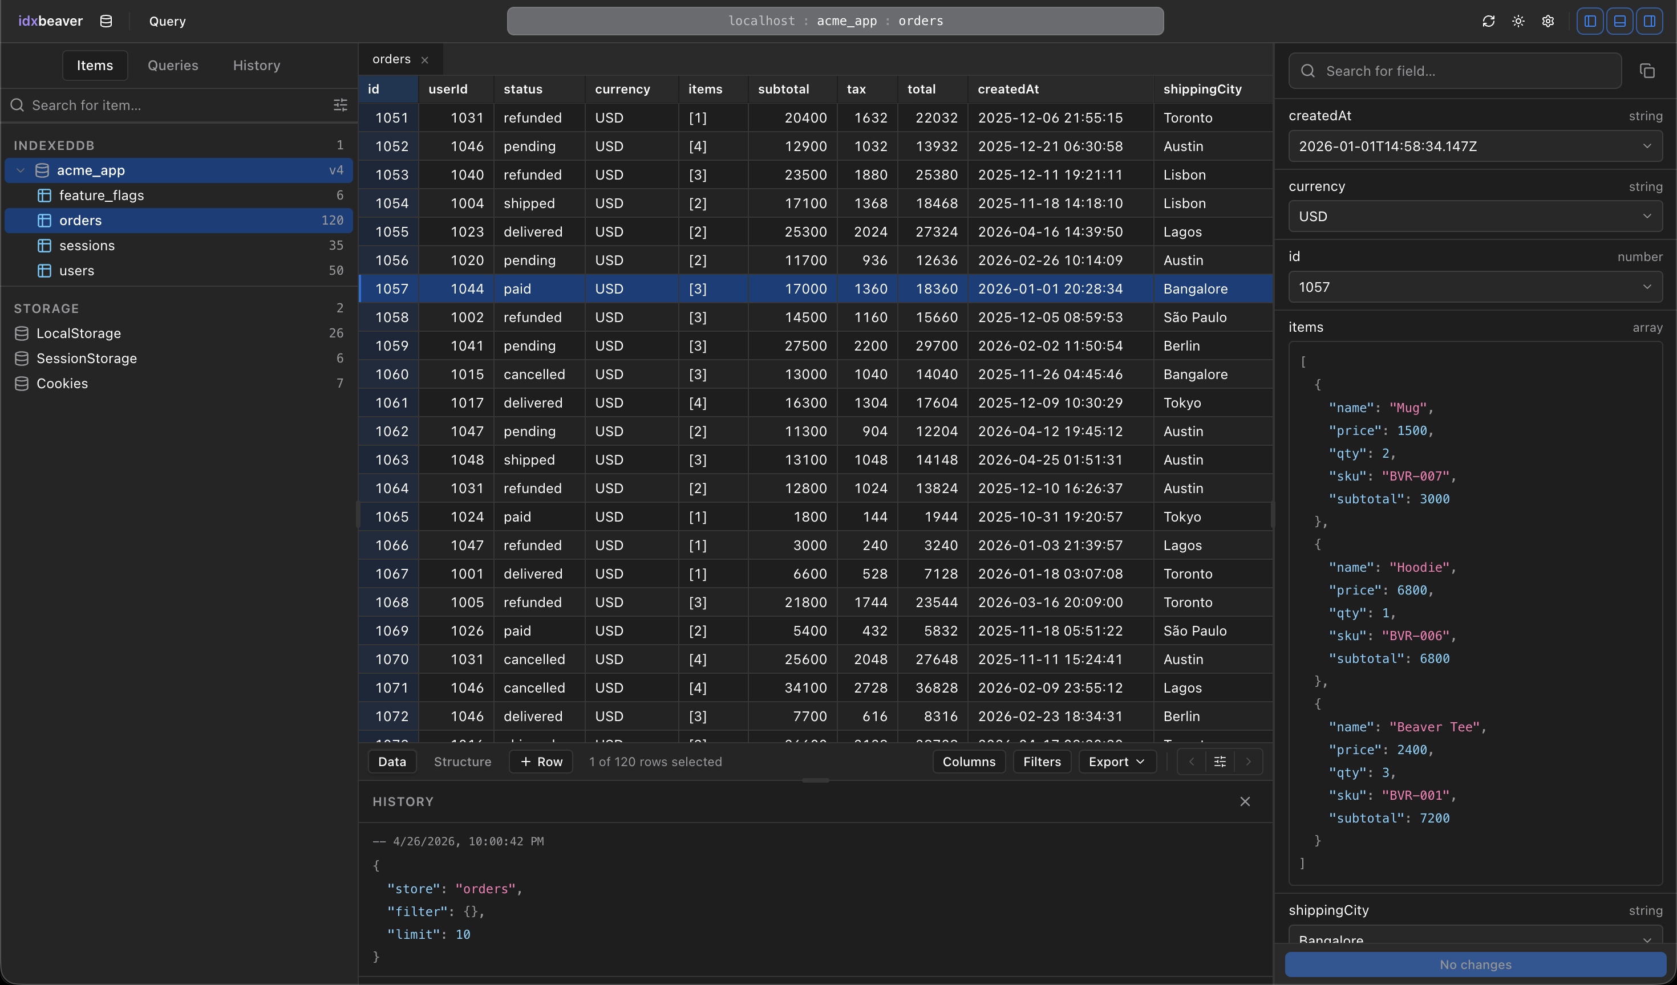This screenshot has height=985, width=1677.
Task: Select the Data view tab
Action: [x=392, y=762]
